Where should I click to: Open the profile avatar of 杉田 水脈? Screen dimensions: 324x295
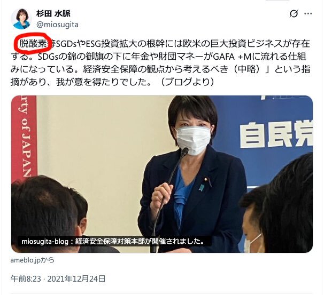[x=21, y=19]
